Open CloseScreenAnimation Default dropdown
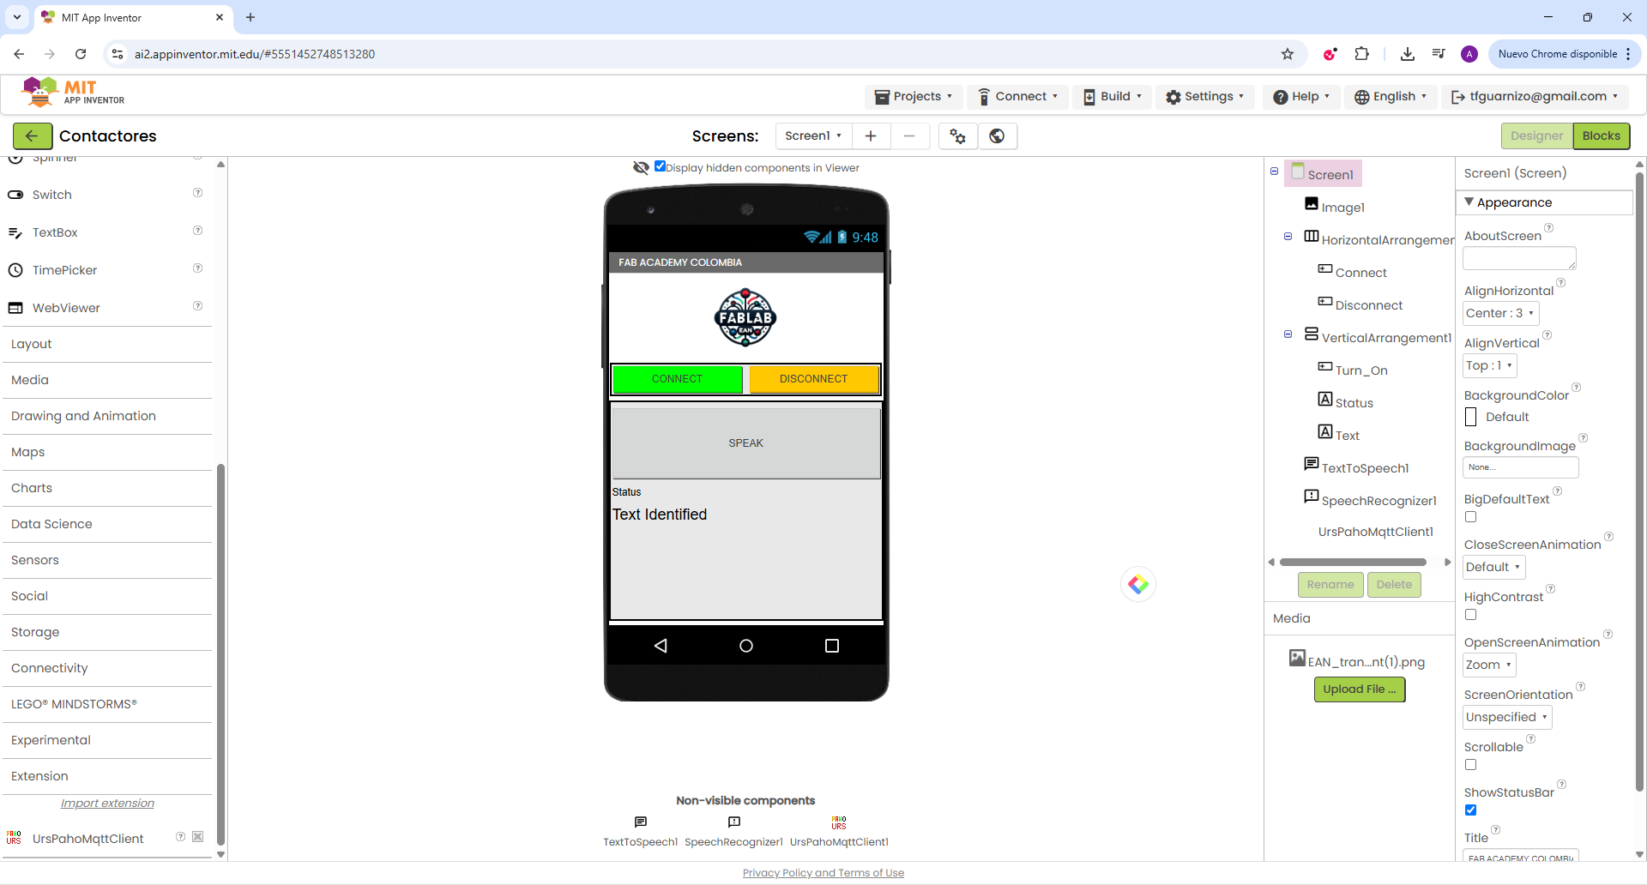The image size is (1647, 885). pyautogui.click(x=1493, y=567)
